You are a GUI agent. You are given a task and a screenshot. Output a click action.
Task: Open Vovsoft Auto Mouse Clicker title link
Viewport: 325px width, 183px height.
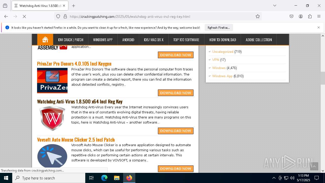click(76, 140)
